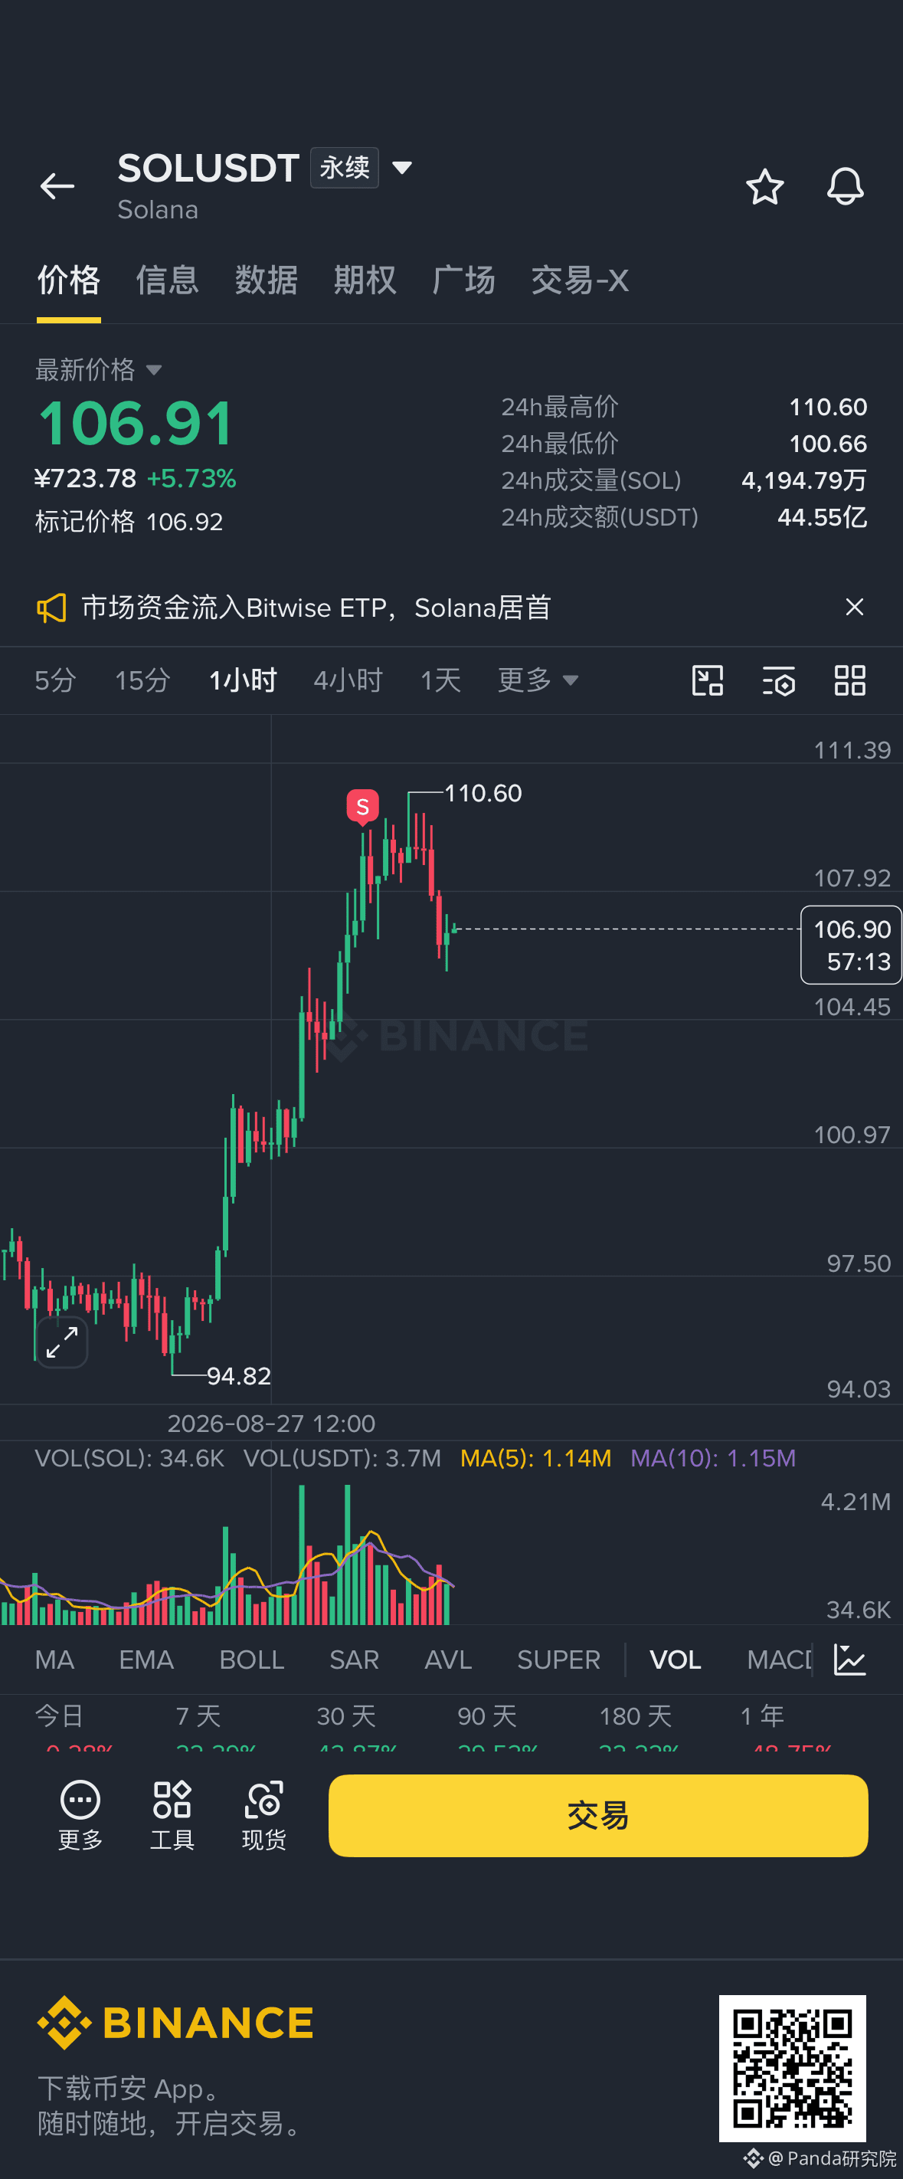Enable the MA overlay indicator
The image size is (903, 2179).
click(55, 1660)
